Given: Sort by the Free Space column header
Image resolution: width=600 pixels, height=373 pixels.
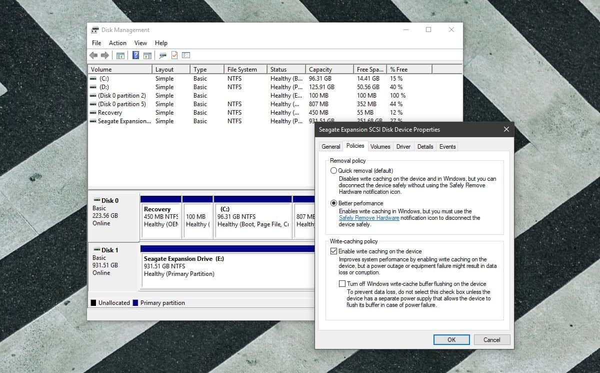Looking at the screenshot, I should point(370,70).
